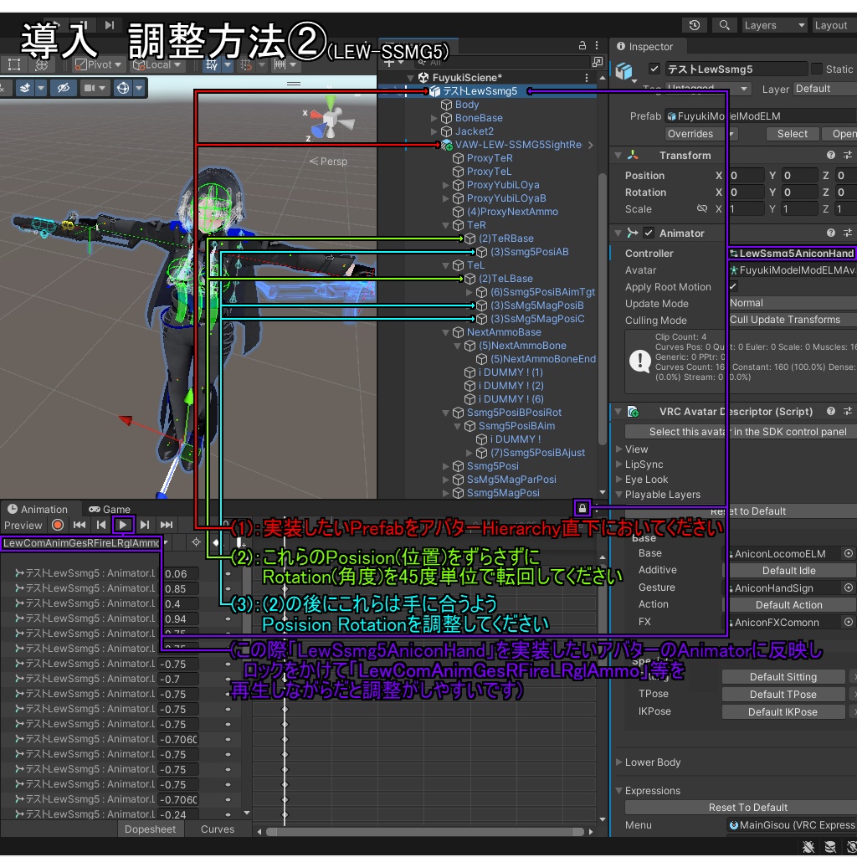
Task: Open the Overrides dropdown
Action: (x=702, y=133)
